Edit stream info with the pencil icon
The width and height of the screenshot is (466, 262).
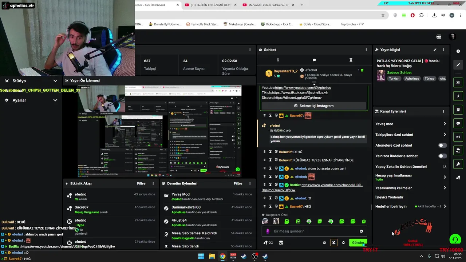click(x=435, y=50)
